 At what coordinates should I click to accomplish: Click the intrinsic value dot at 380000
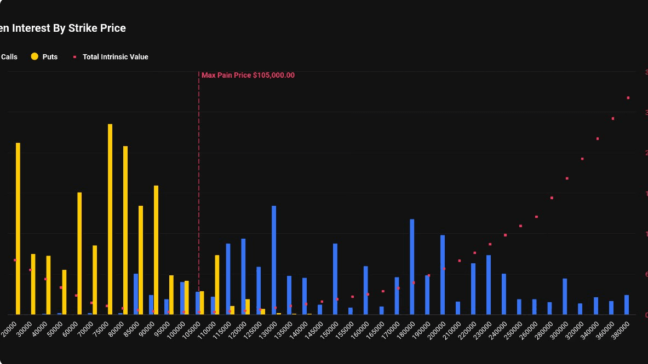click(x=628, y=98)
